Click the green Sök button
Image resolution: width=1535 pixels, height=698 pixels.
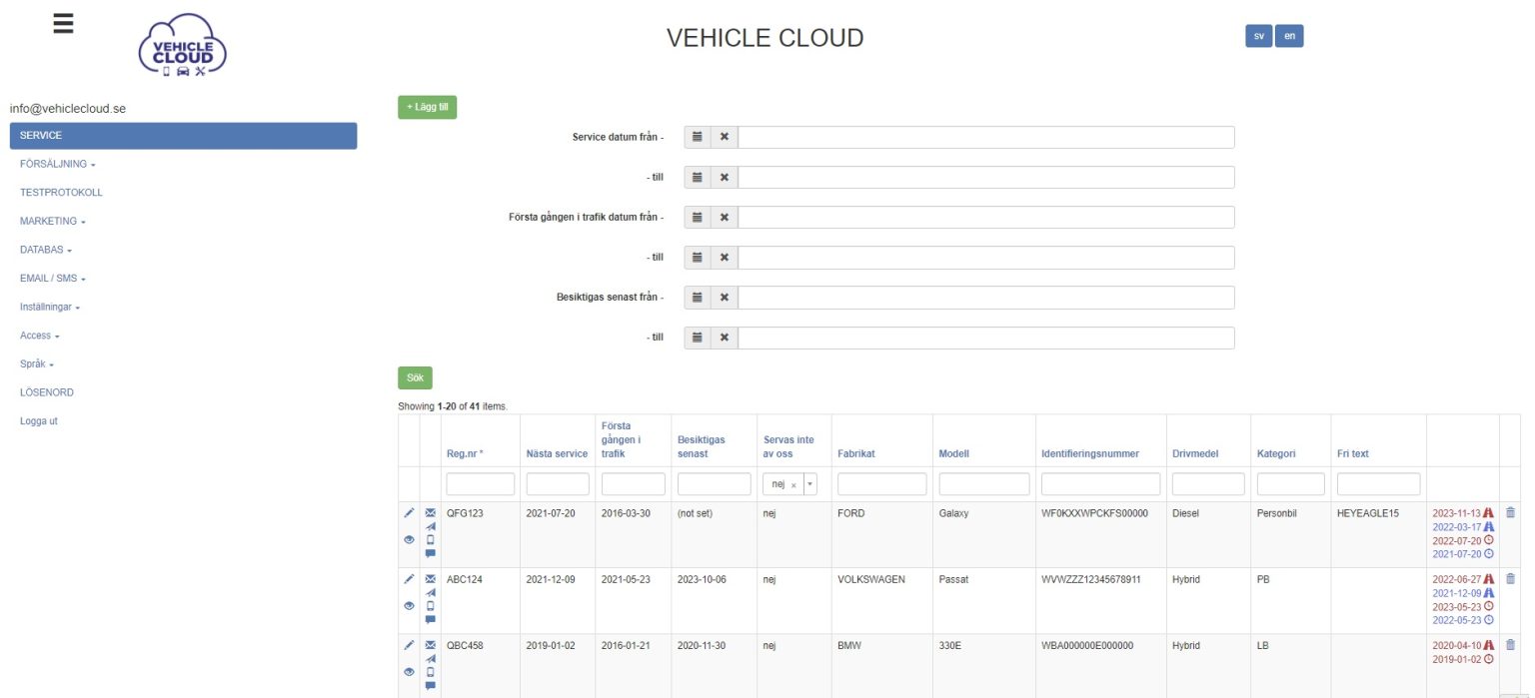click(415, 377)
